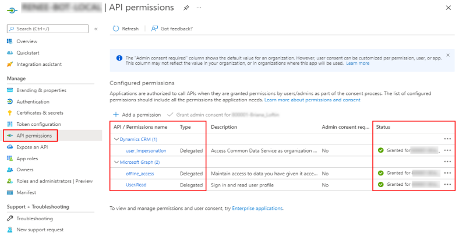
Task: Click the info icon in the banner
Action: [x=119, y=58]
